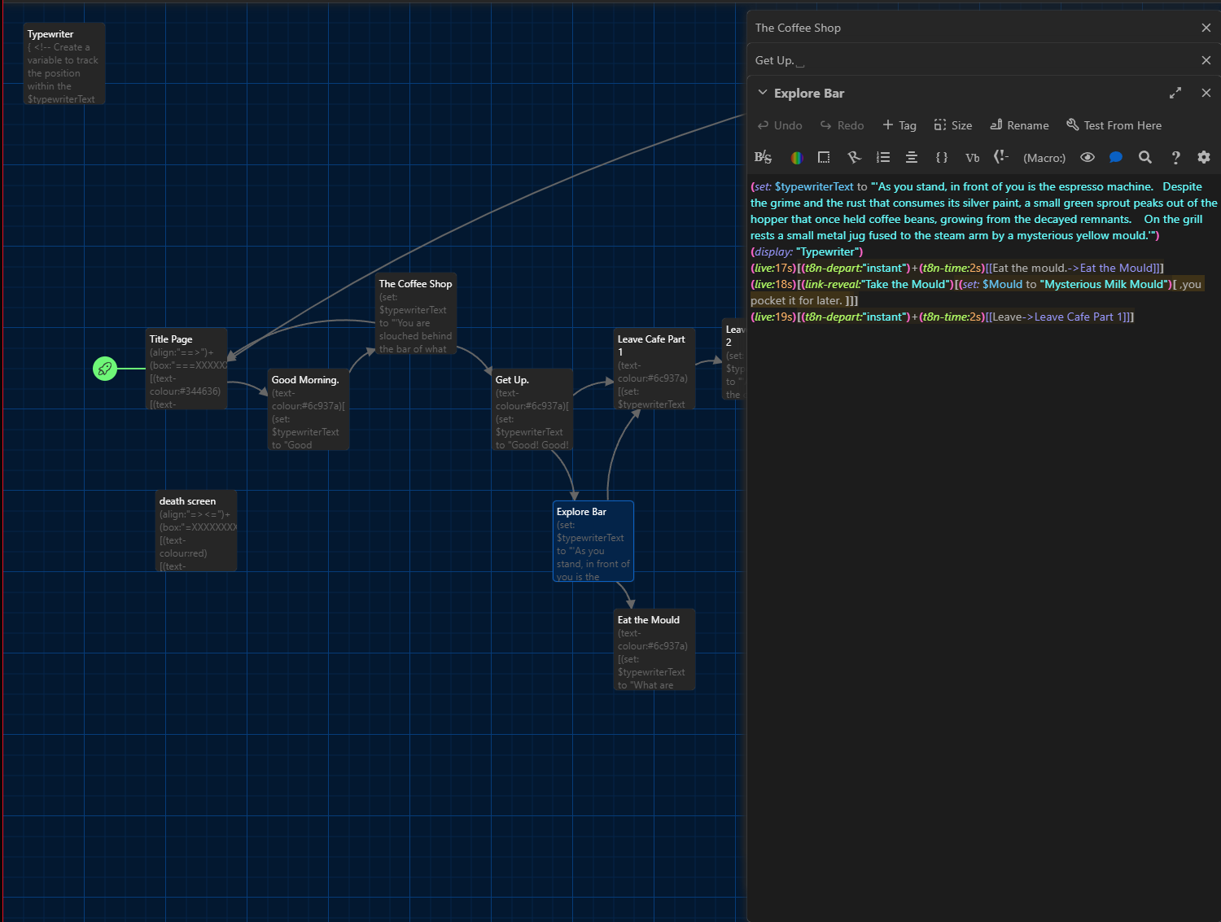This screenshot has width=1221, height=922.
Task: Expand the collapsed Get Up. dialog header
Action: [x=779, y=60]
